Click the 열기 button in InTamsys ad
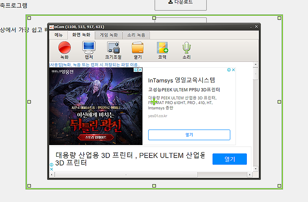Screen dimensions: 308x202 [189, 135]
